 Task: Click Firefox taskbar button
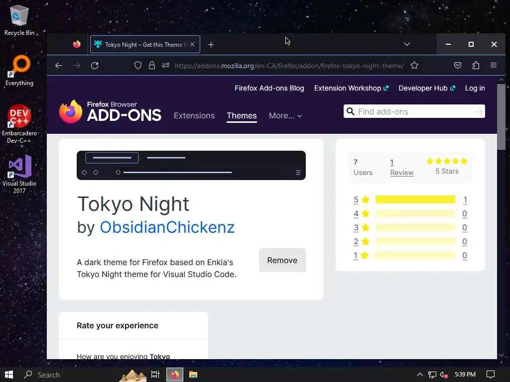coord(175,375)
